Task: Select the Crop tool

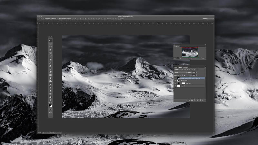Action: click(x=50, y=53)
